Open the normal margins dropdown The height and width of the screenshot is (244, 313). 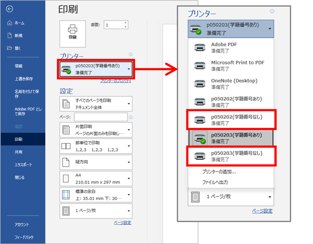coord(96,195)
